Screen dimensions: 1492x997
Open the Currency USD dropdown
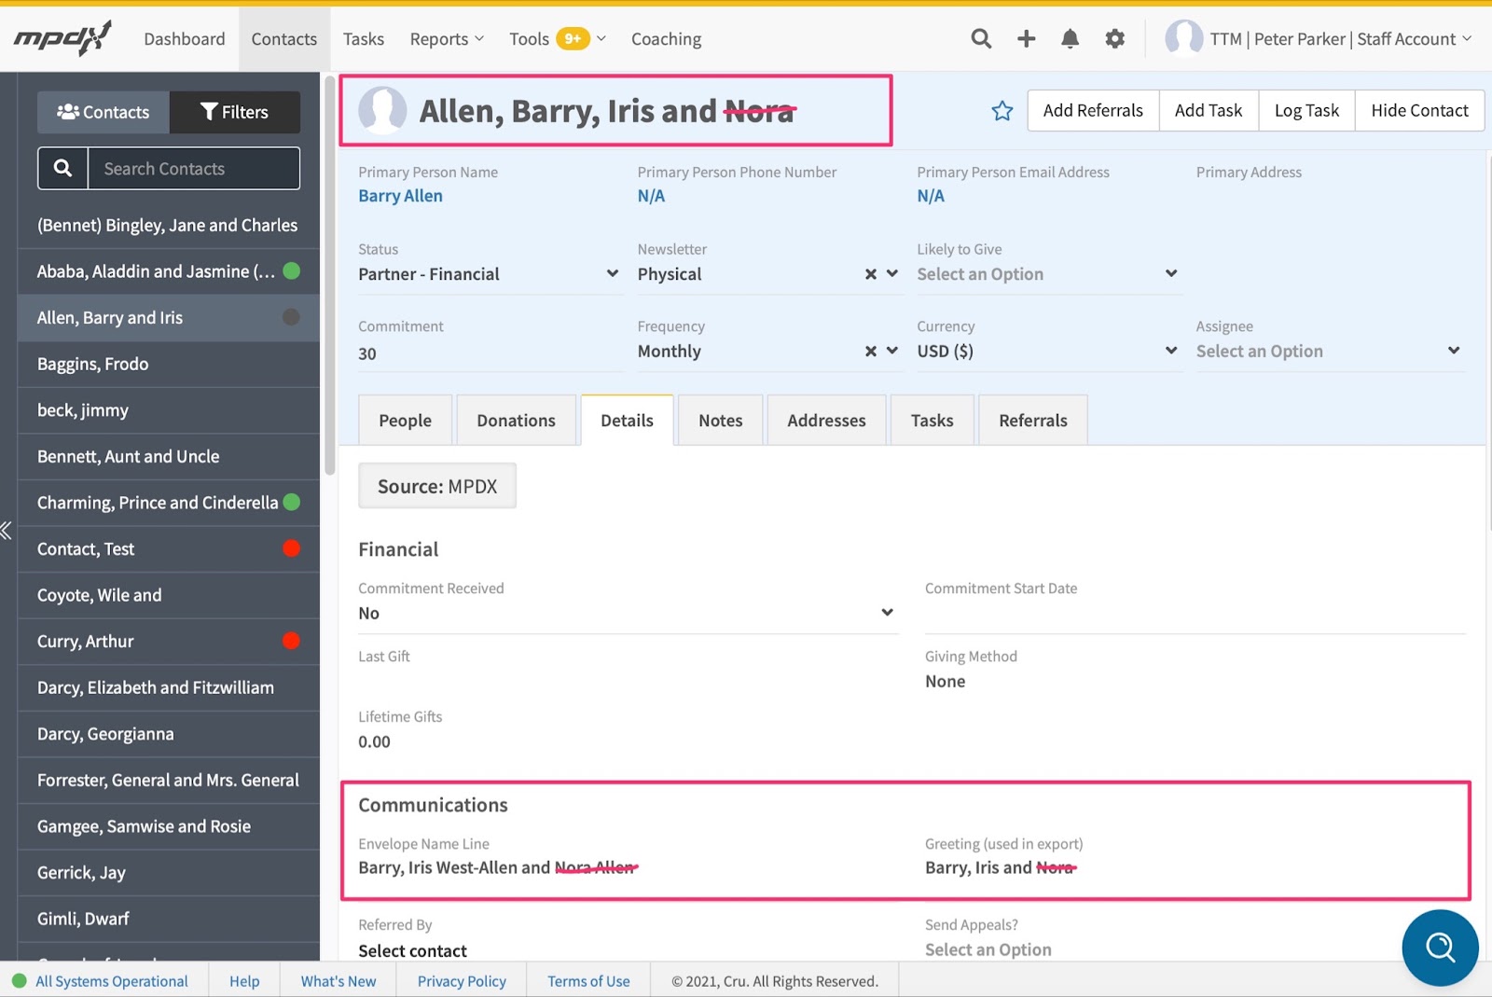(x=1049, y=352)
